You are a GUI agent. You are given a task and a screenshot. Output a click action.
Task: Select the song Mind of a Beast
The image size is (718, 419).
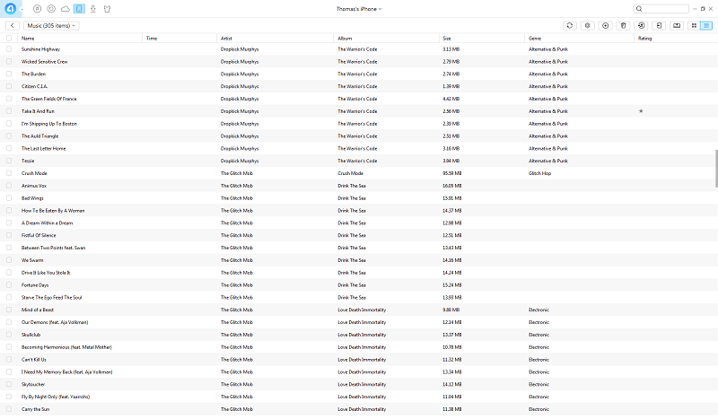pyautogui.click(x=38, y=310)
